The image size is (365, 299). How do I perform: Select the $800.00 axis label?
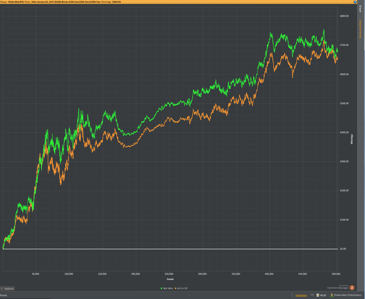344,16
